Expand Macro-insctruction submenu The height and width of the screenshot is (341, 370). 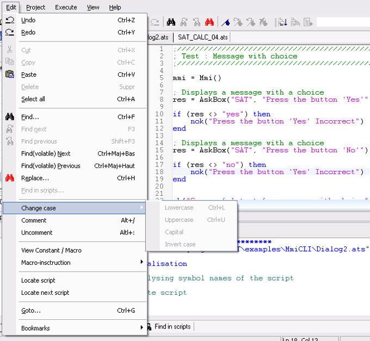pos(75,263)
